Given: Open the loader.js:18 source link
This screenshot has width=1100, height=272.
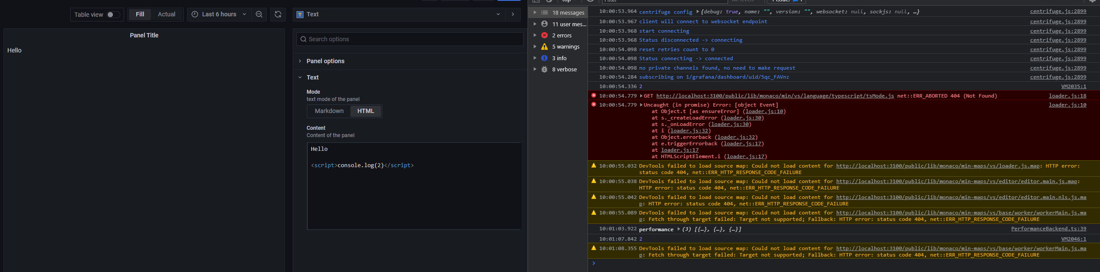Looking at the screenshot, I should [1068, 96].
